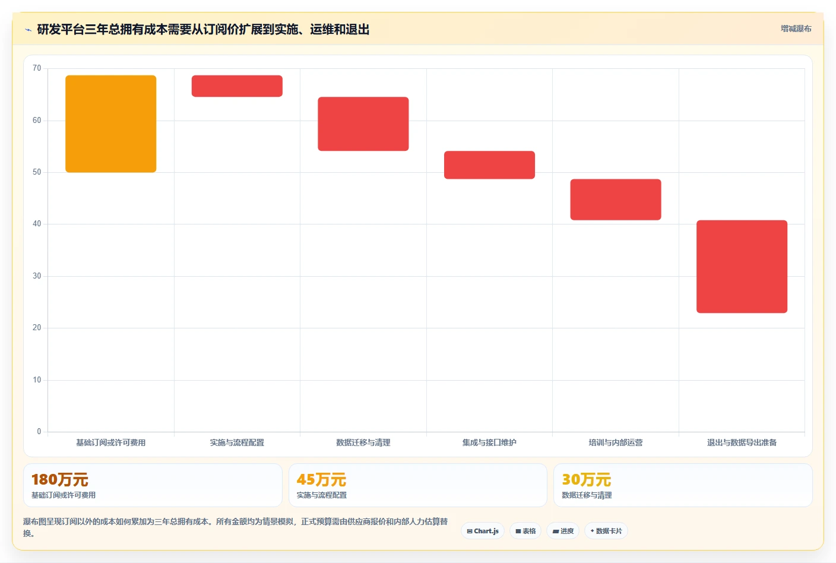The width and height of the screenshot is (836, 563).
Task: Click y-axis tick value 50
Action: point(37,172)
